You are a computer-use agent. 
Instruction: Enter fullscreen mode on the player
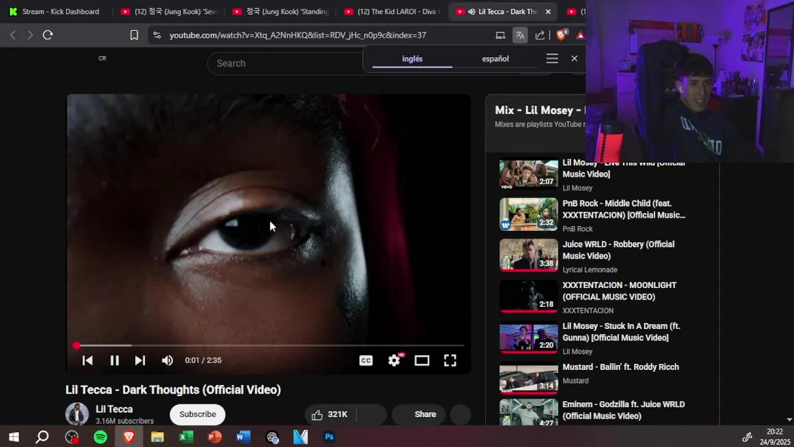[x=450, y=360]
